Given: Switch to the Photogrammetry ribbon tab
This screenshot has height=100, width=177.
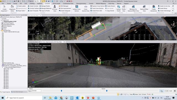Looking at the screenshot, I should point(81,4).
